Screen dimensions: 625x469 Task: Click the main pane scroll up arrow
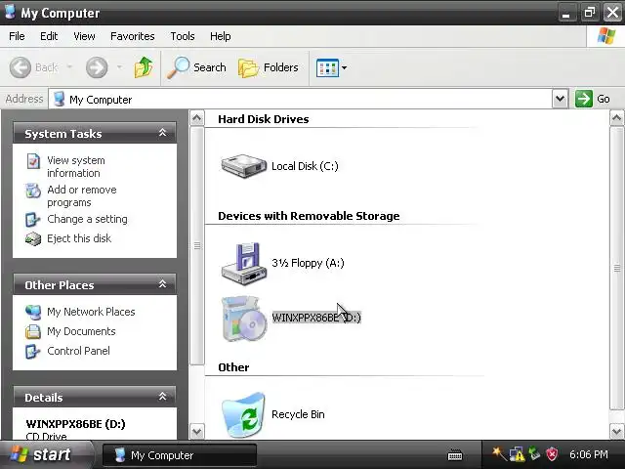[616, 118]
